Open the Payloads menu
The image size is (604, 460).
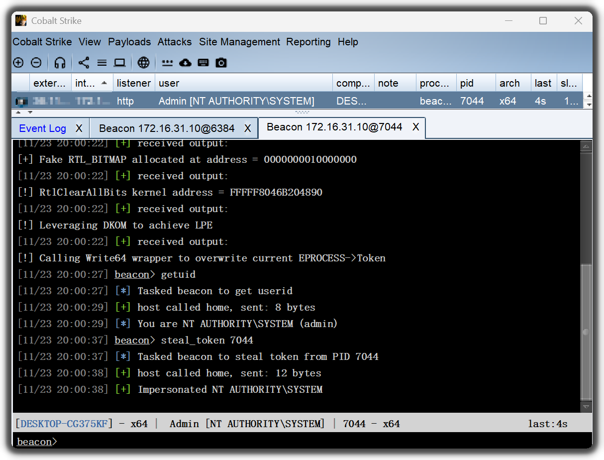[x=129, y=42]
